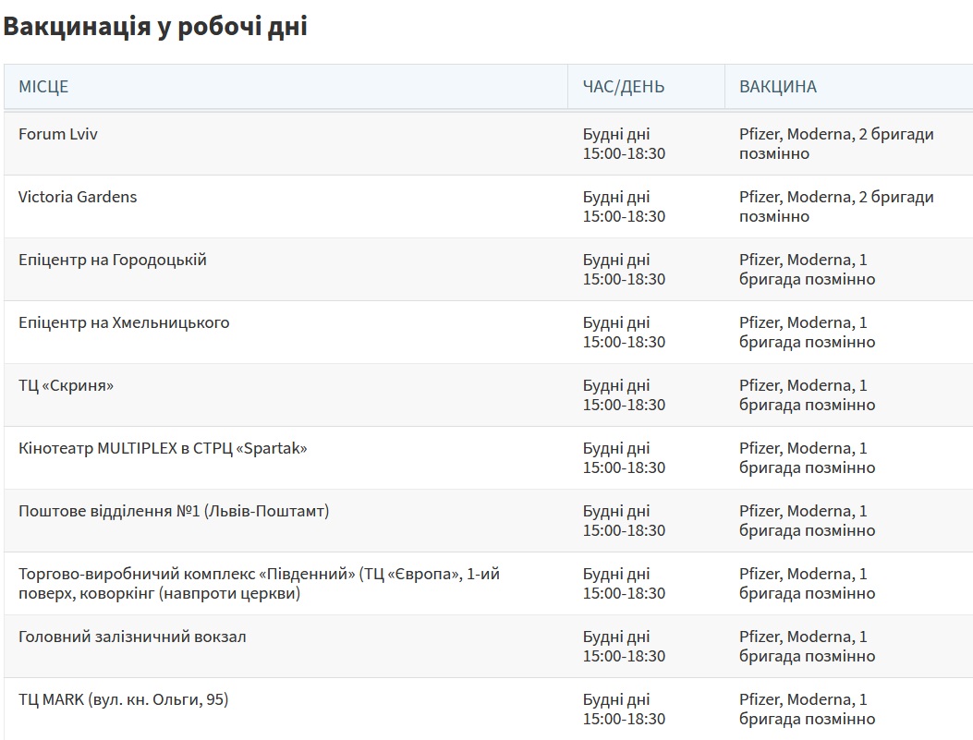Select the Victoria Gardens place cell
The width and height of the screenshot is (973, 740).
tap(78, 197)
